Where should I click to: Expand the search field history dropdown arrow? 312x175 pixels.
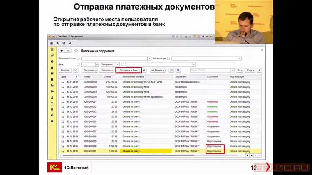233,70
